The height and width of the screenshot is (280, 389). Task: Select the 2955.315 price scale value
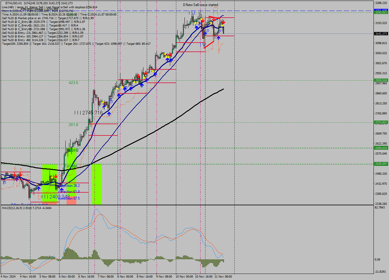[381, 73]
